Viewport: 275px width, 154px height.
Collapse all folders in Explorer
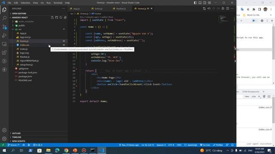[65, 18]
